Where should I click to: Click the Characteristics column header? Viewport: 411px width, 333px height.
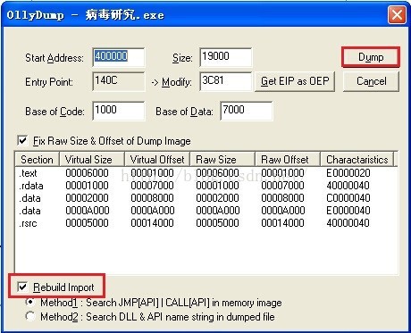[356, 159]
